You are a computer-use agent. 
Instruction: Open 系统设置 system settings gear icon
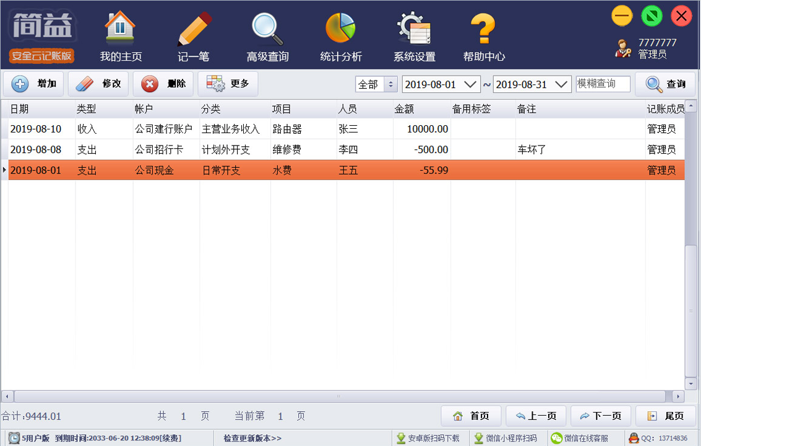[x=414, y=28]
